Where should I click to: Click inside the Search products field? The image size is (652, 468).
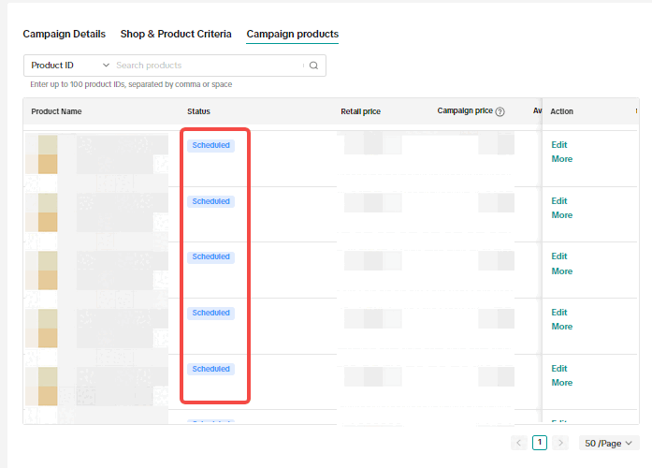coord(206,66)
